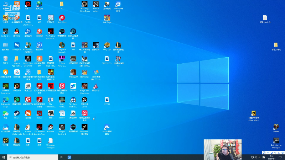
Task: Open the Mr. Sun's Hatbox icon
Action: click(73, 102)
